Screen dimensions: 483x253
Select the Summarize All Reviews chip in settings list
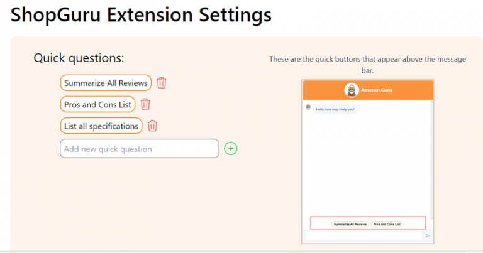click(x=106, y=83)
